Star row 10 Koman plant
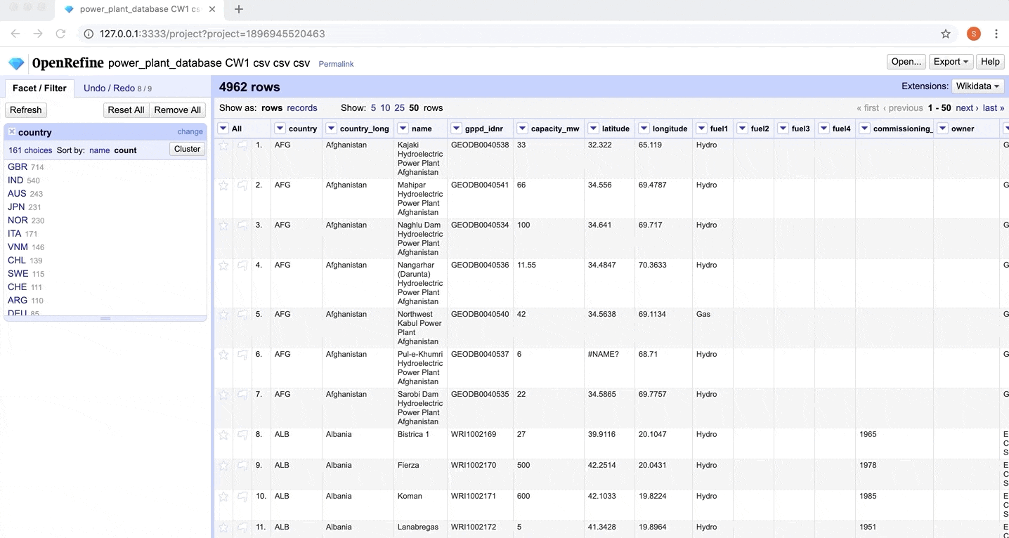The width and height of the screenshot is (1009, 538). 223,497
